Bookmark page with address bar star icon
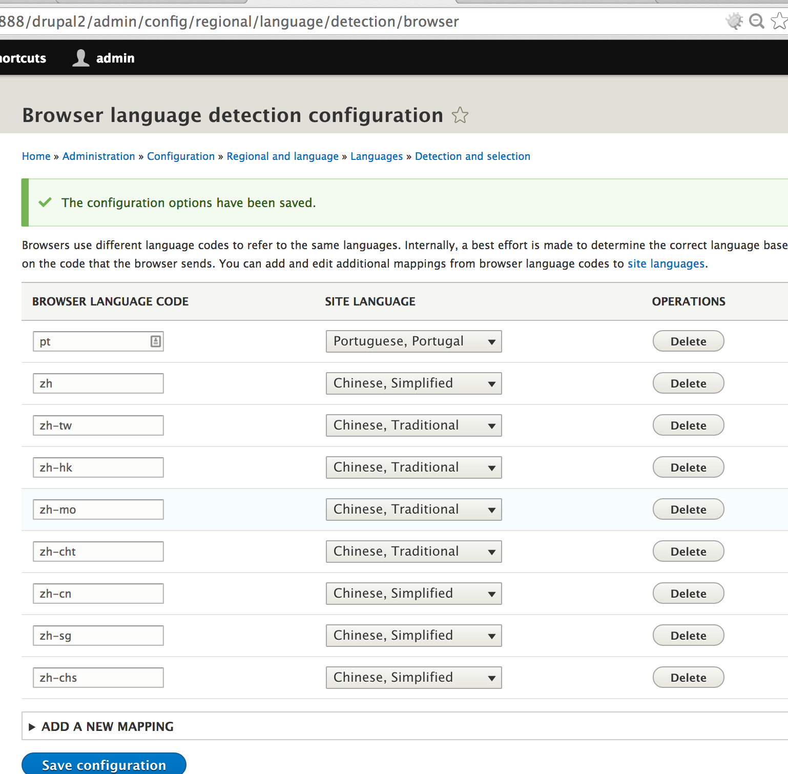788x774 pixels. coord(779,21)
